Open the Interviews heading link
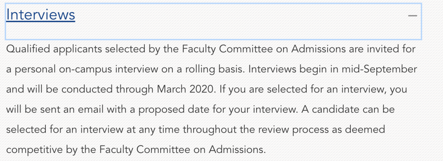 point(41,15)
